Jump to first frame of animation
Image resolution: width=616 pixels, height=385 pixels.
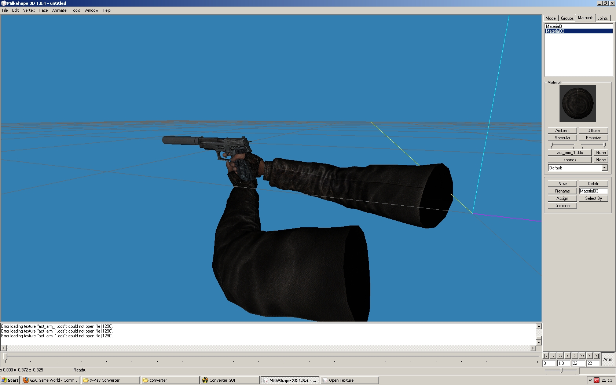click(x=546, y=356)
